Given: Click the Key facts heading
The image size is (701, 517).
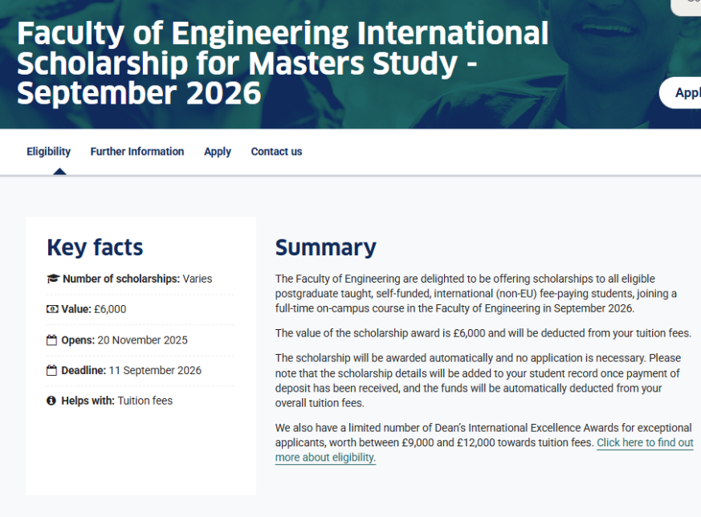Looking at the screenshot, I should tap(95, 247).
